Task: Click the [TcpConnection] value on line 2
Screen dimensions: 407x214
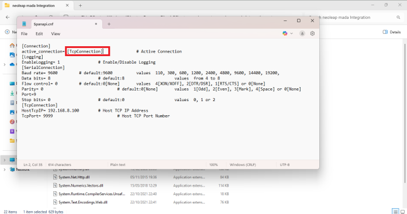Action: tap(85, 51)
